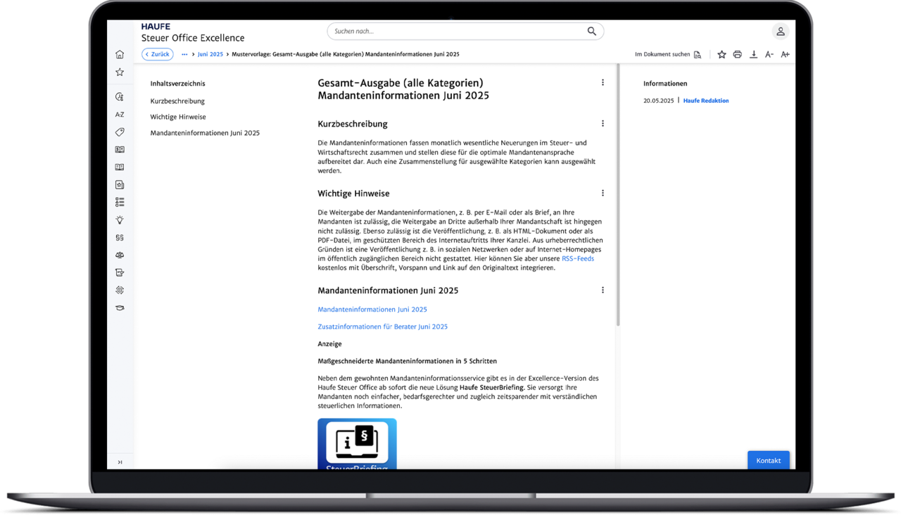This screenshot has height=515, width=901.
Task: Open favorites star in the left sidebar
Action: 120,72
